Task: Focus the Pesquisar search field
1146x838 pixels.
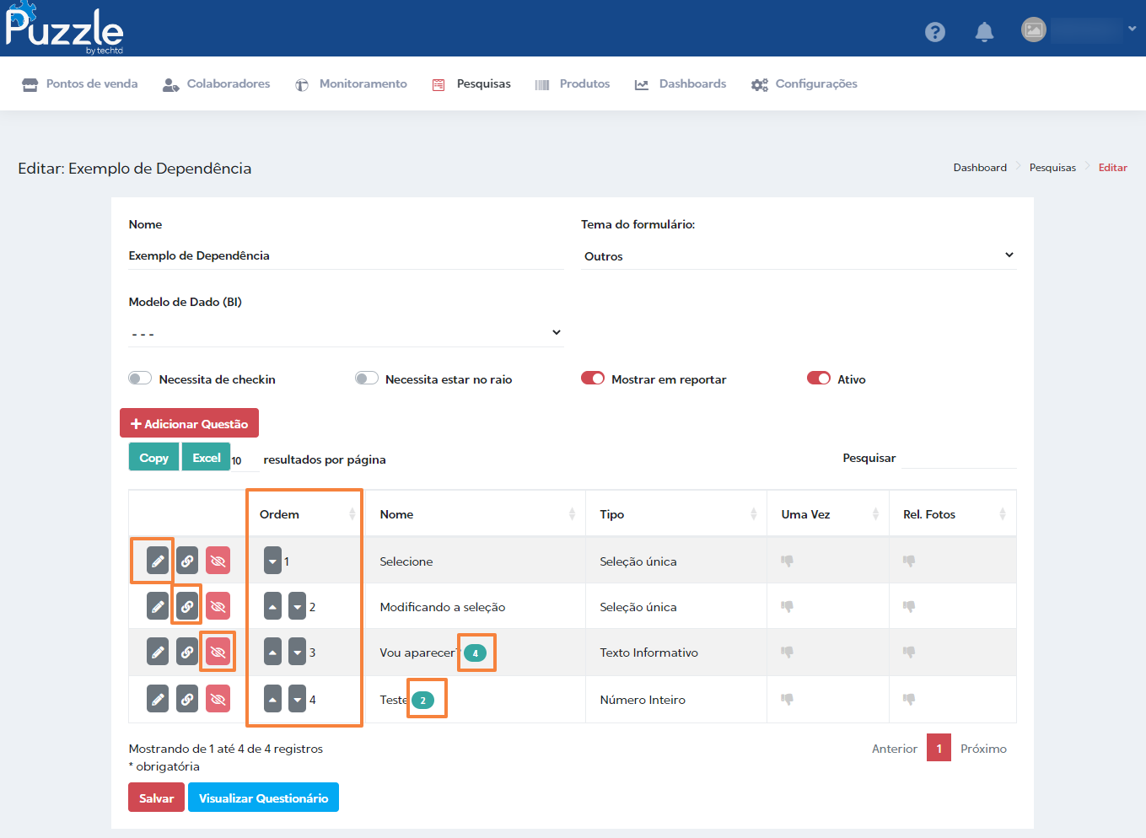Action: point(960,458)
